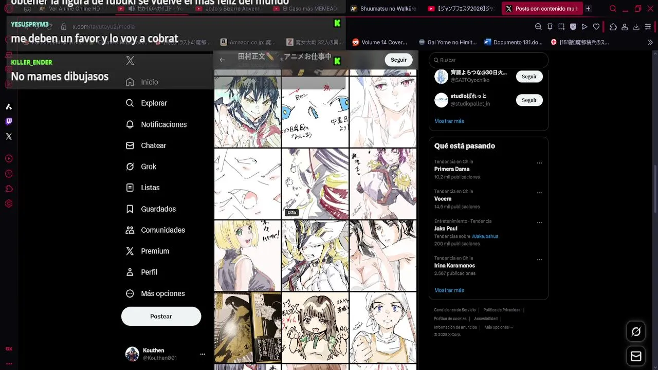The width and height of the screenshot is (658, 370).
Task: Open the Aria AI sidebar icon
Action: tap(9, 107)
